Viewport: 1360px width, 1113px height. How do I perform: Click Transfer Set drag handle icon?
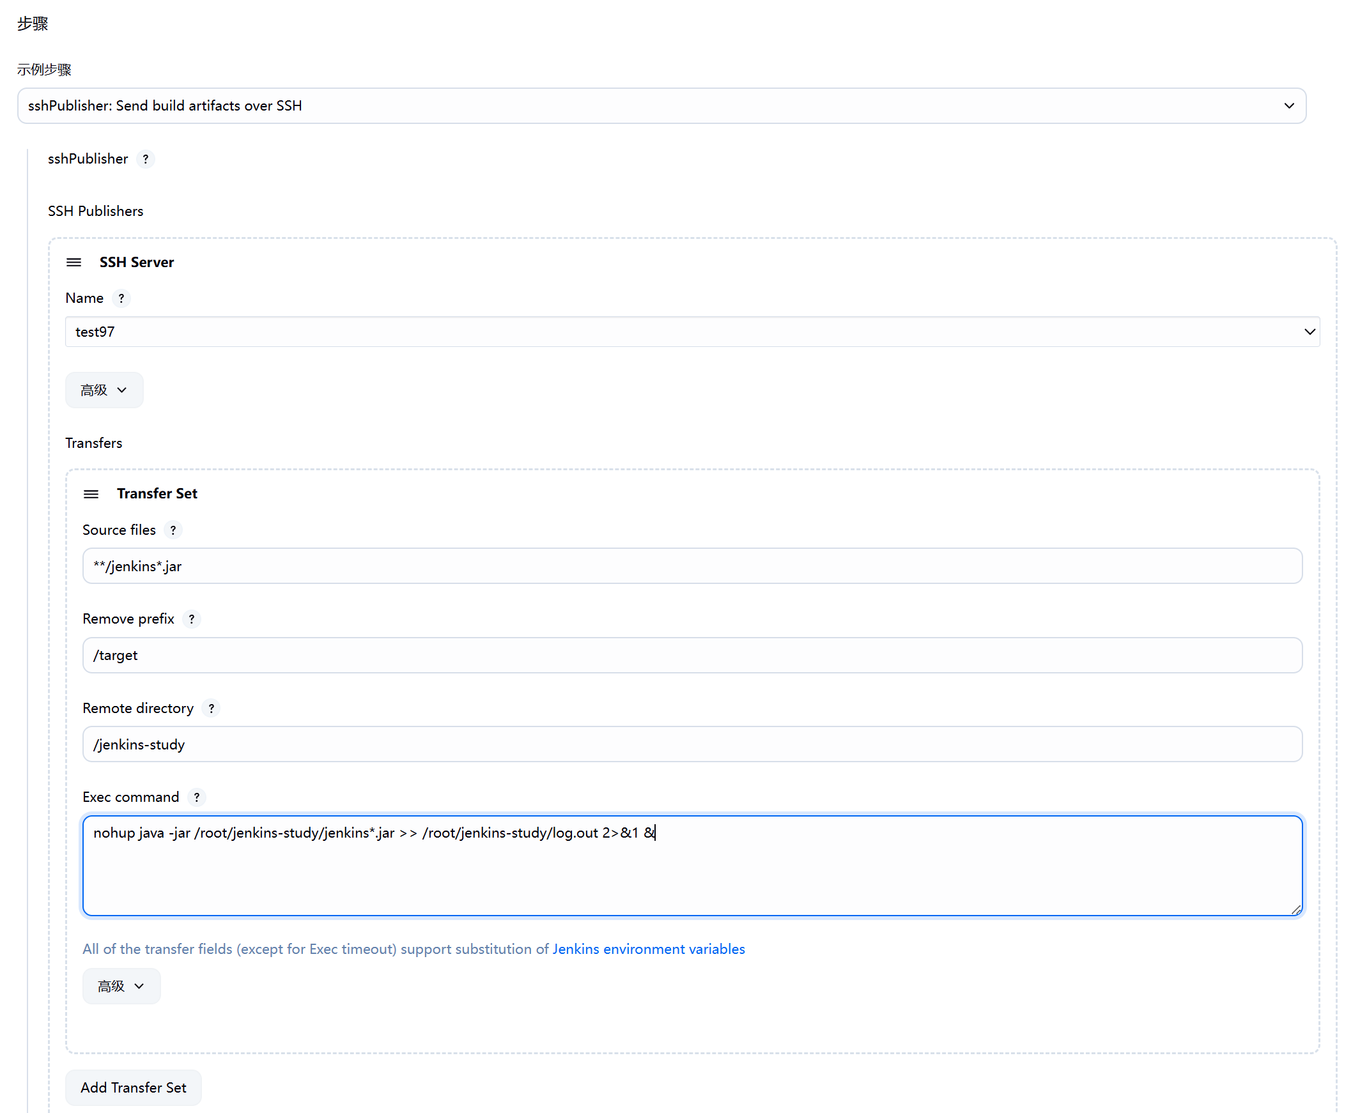[x=91, y=495]
